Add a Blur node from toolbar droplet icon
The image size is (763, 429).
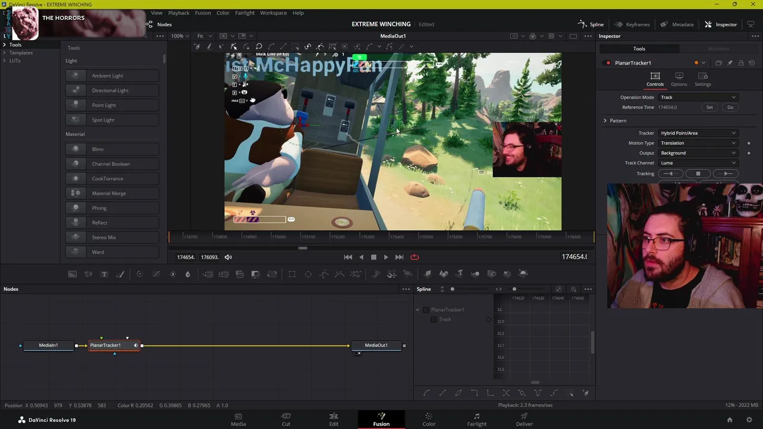pyautogui.click(x=188, y=274)
